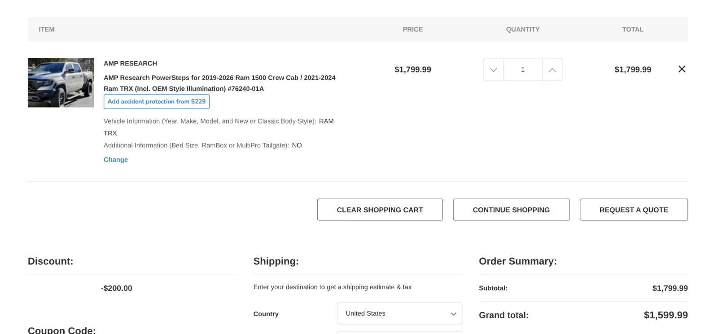Screen dimensions: 718x334
Task: Increase the item quantity with up chevron
Action: point(552,69)
